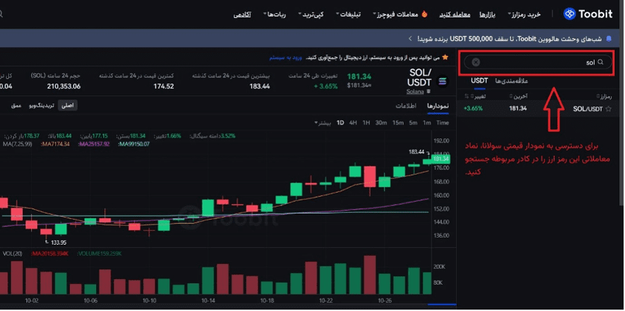
Task: Switch to the علاقه‌مندی‌ها favorites tab
Action: tap(512, 81)
